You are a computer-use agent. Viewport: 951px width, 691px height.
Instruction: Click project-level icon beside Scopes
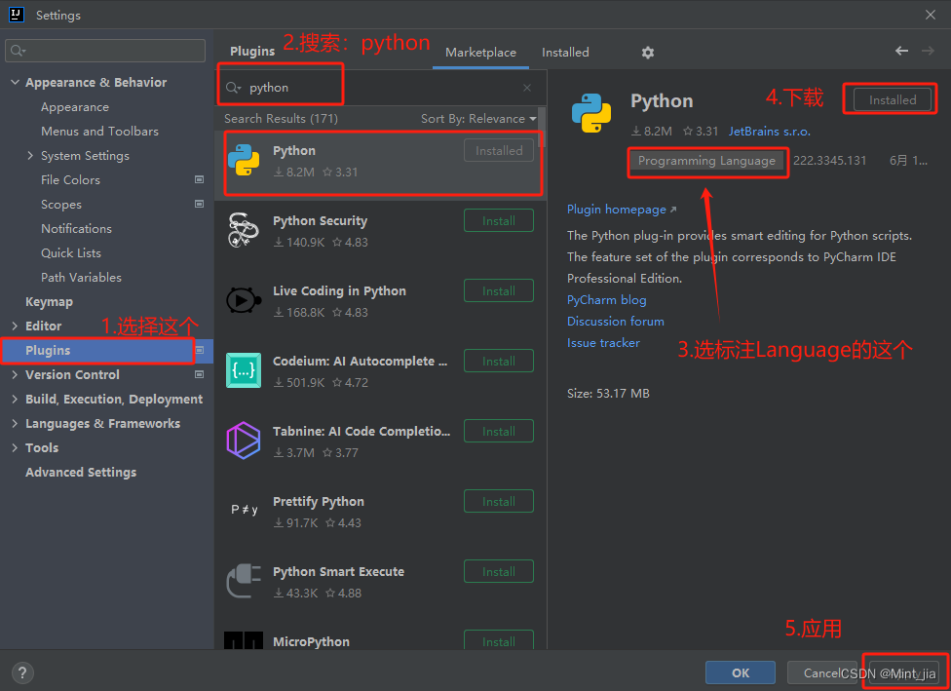[199, 204]
